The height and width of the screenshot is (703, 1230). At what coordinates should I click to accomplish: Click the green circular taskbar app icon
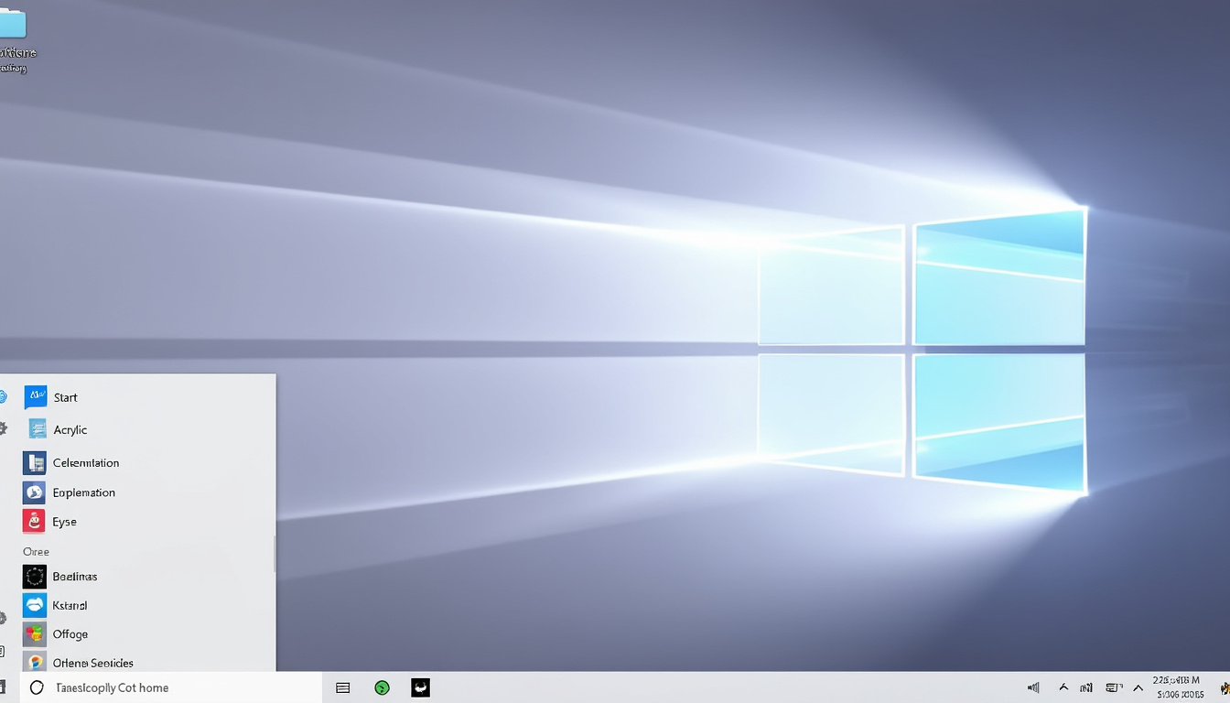(x=383, y=687)
